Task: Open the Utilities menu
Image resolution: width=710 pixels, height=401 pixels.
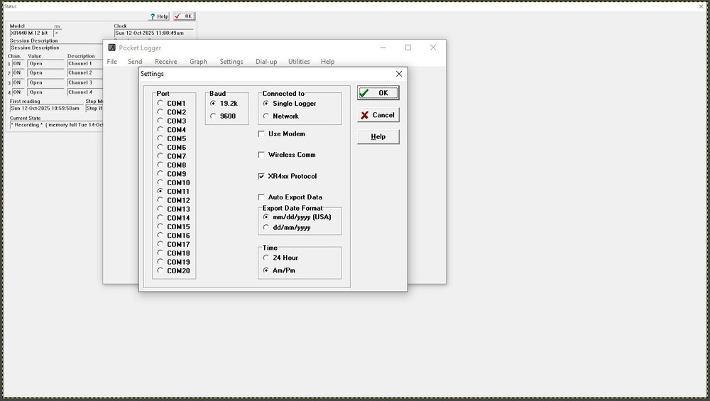Action: click(x=299, y=62)
